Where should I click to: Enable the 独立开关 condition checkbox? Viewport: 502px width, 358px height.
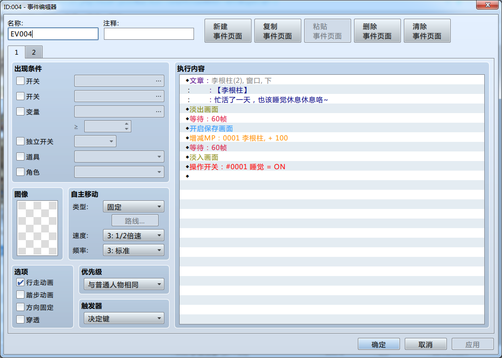(20, 141)
